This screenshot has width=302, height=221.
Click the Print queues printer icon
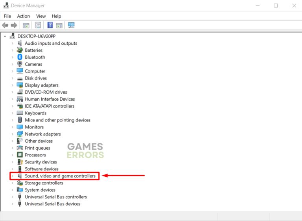point(20,148)
